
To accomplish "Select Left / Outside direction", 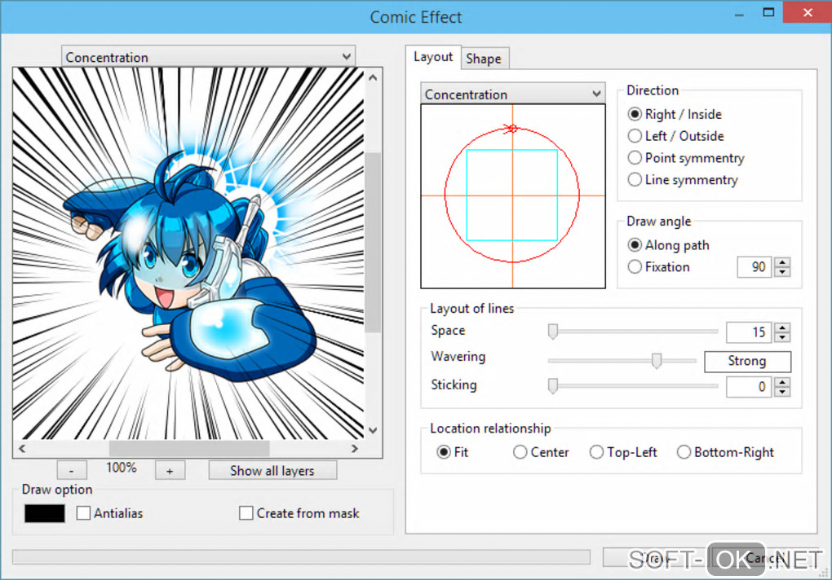I will (675, 135).
